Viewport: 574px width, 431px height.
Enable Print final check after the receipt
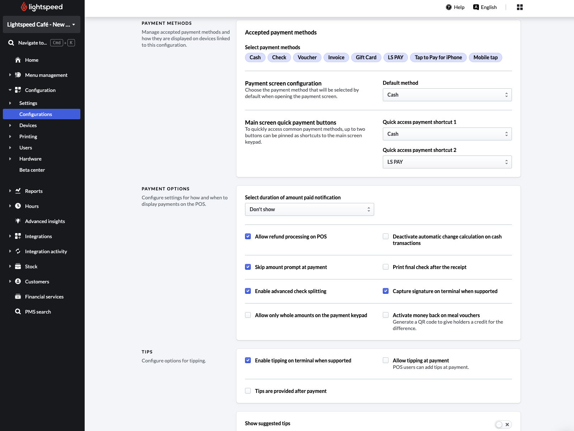click(386, 267)
